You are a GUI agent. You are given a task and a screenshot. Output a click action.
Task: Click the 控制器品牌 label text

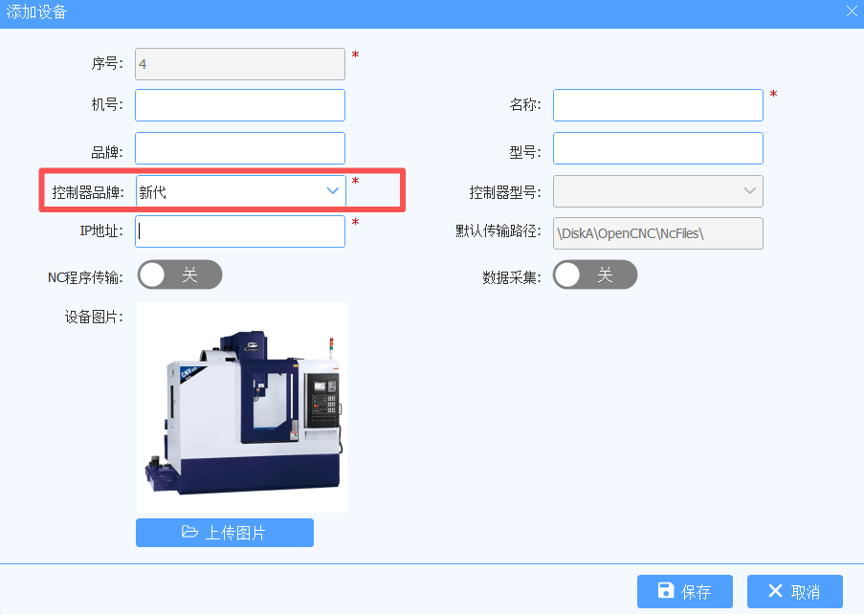pos(88,192)
